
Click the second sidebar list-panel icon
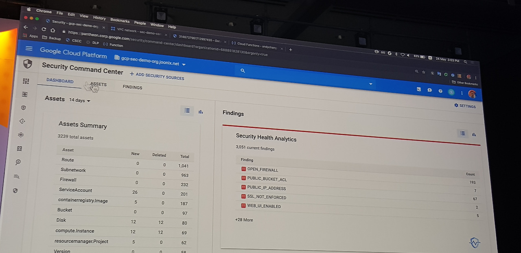pyautogui.click(x=25, y=94)
